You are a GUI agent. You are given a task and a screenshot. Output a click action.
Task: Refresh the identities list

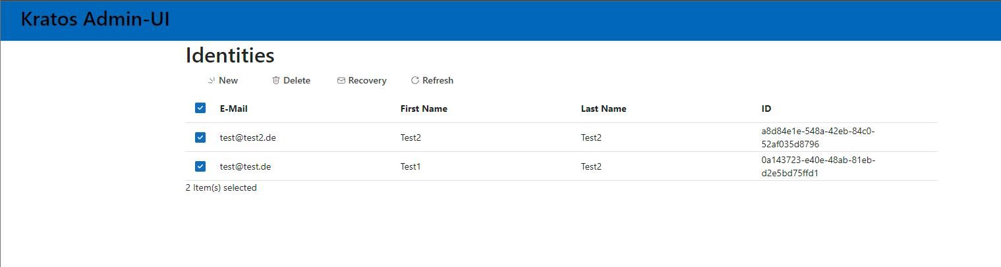[432, 80]
